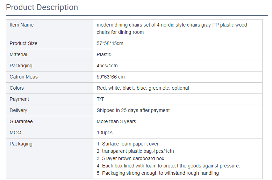This screenshot has height=180, width=272.
Task: Click the 100pcs minimum order value
Action: point(105,133)
